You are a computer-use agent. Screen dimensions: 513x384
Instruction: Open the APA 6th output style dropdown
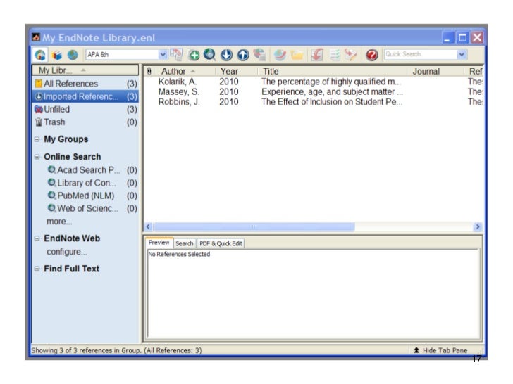click(163, 55)
